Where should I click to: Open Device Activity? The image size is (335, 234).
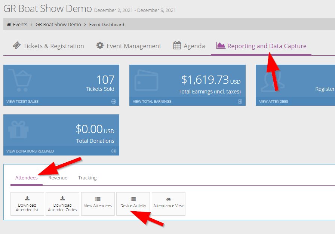(x=133, y=204)
